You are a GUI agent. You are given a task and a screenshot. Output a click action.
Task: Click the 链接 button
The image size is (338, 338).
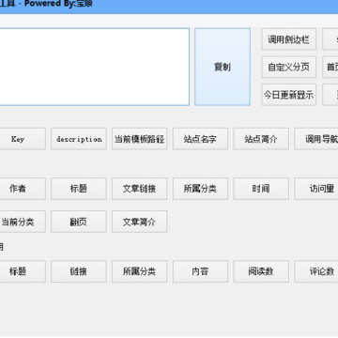tap(79, 271)
